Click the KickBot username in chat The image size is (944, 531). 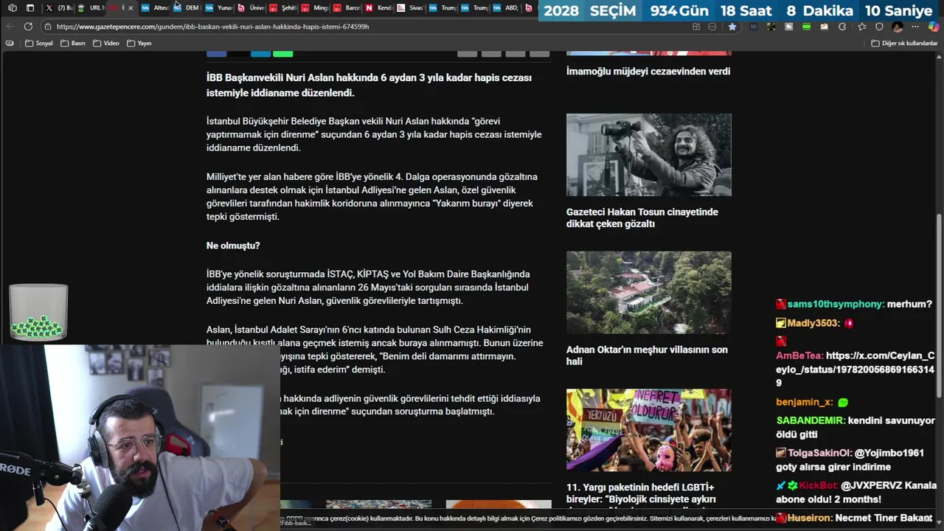[818, 486]
